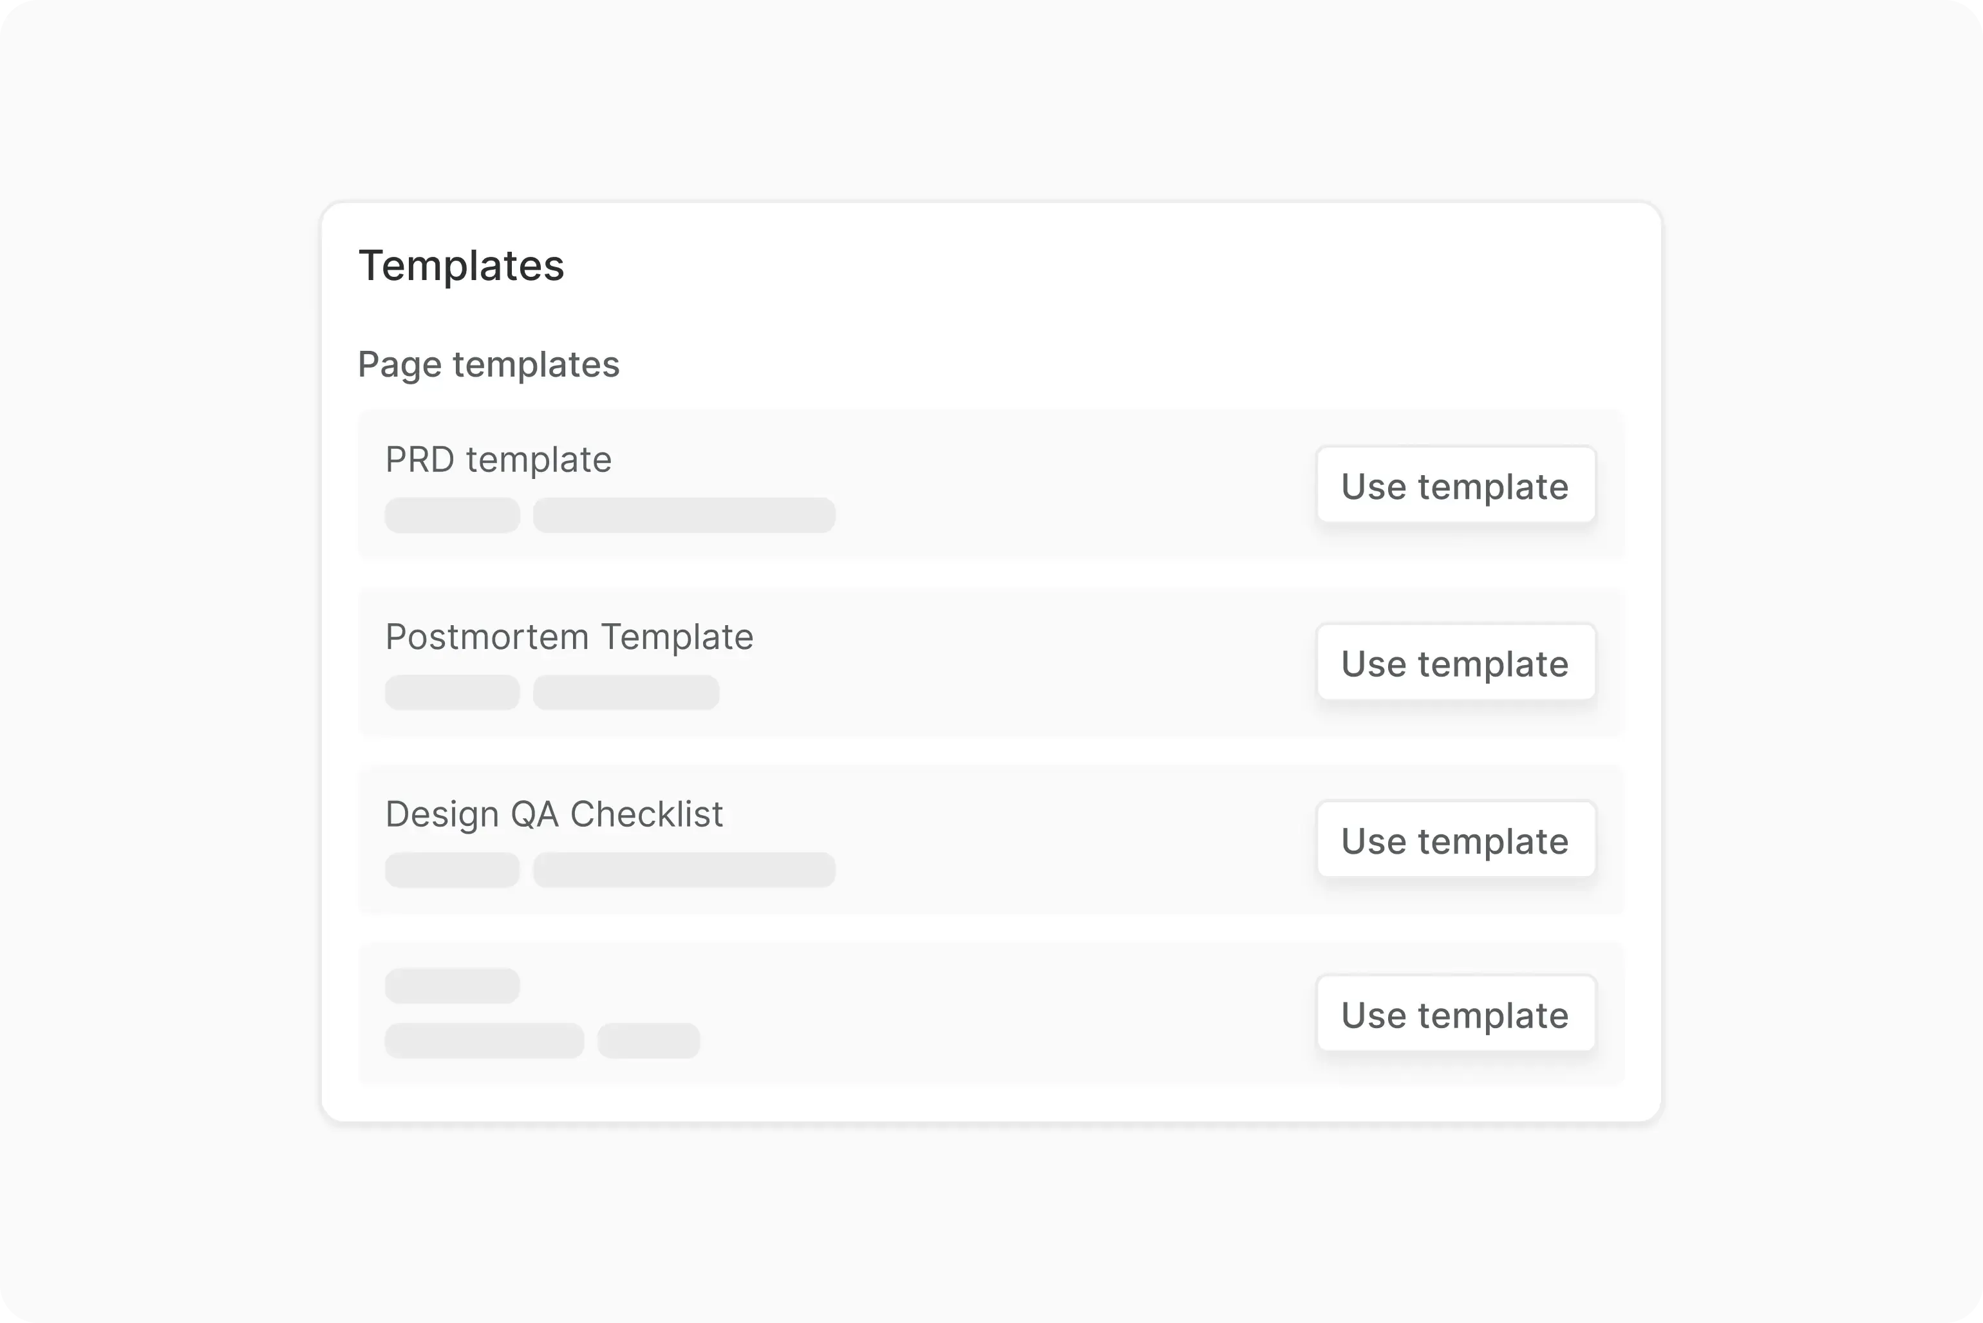Click Use template for PRD template
1983x1323 pixels.
click(1455, 485)
